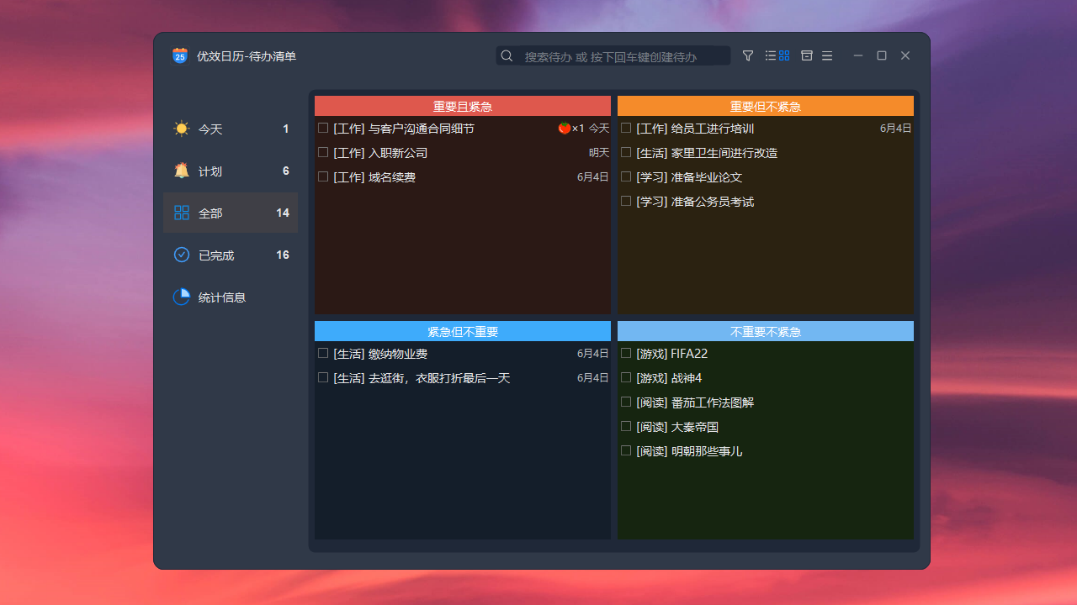This screenshot has width=1077, height=605.
Task: Check the 准备毕业论文 task checkbox
Action: (626, 176)
